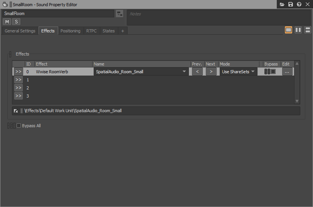Open the RTPC tab
Image resolution: width=313 pixels, height=207 pixels.
click(91, 31)
